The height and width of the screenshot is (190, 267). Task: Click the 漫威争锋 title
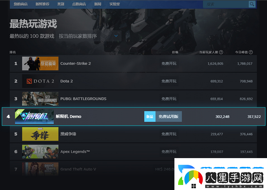pyautogui.click(x=68, y=134)
